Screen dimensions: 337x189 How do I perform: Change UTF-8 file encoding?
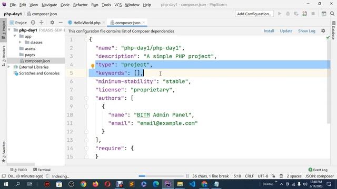click(263, 176)
